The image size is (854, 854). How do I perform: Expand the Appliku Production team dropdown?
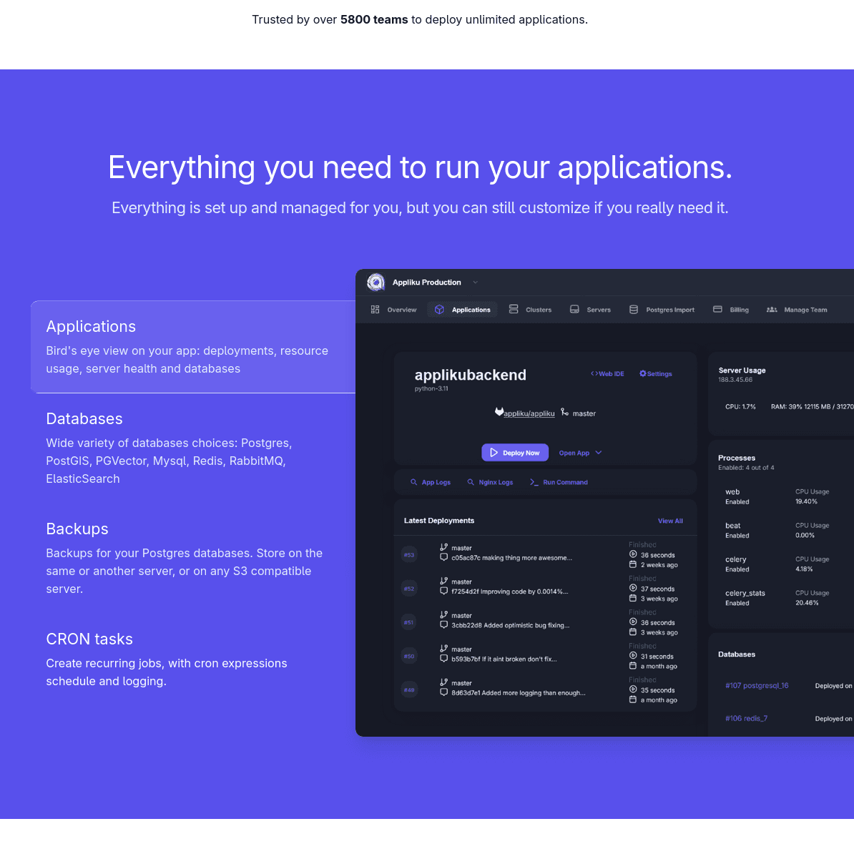(475, 282)
